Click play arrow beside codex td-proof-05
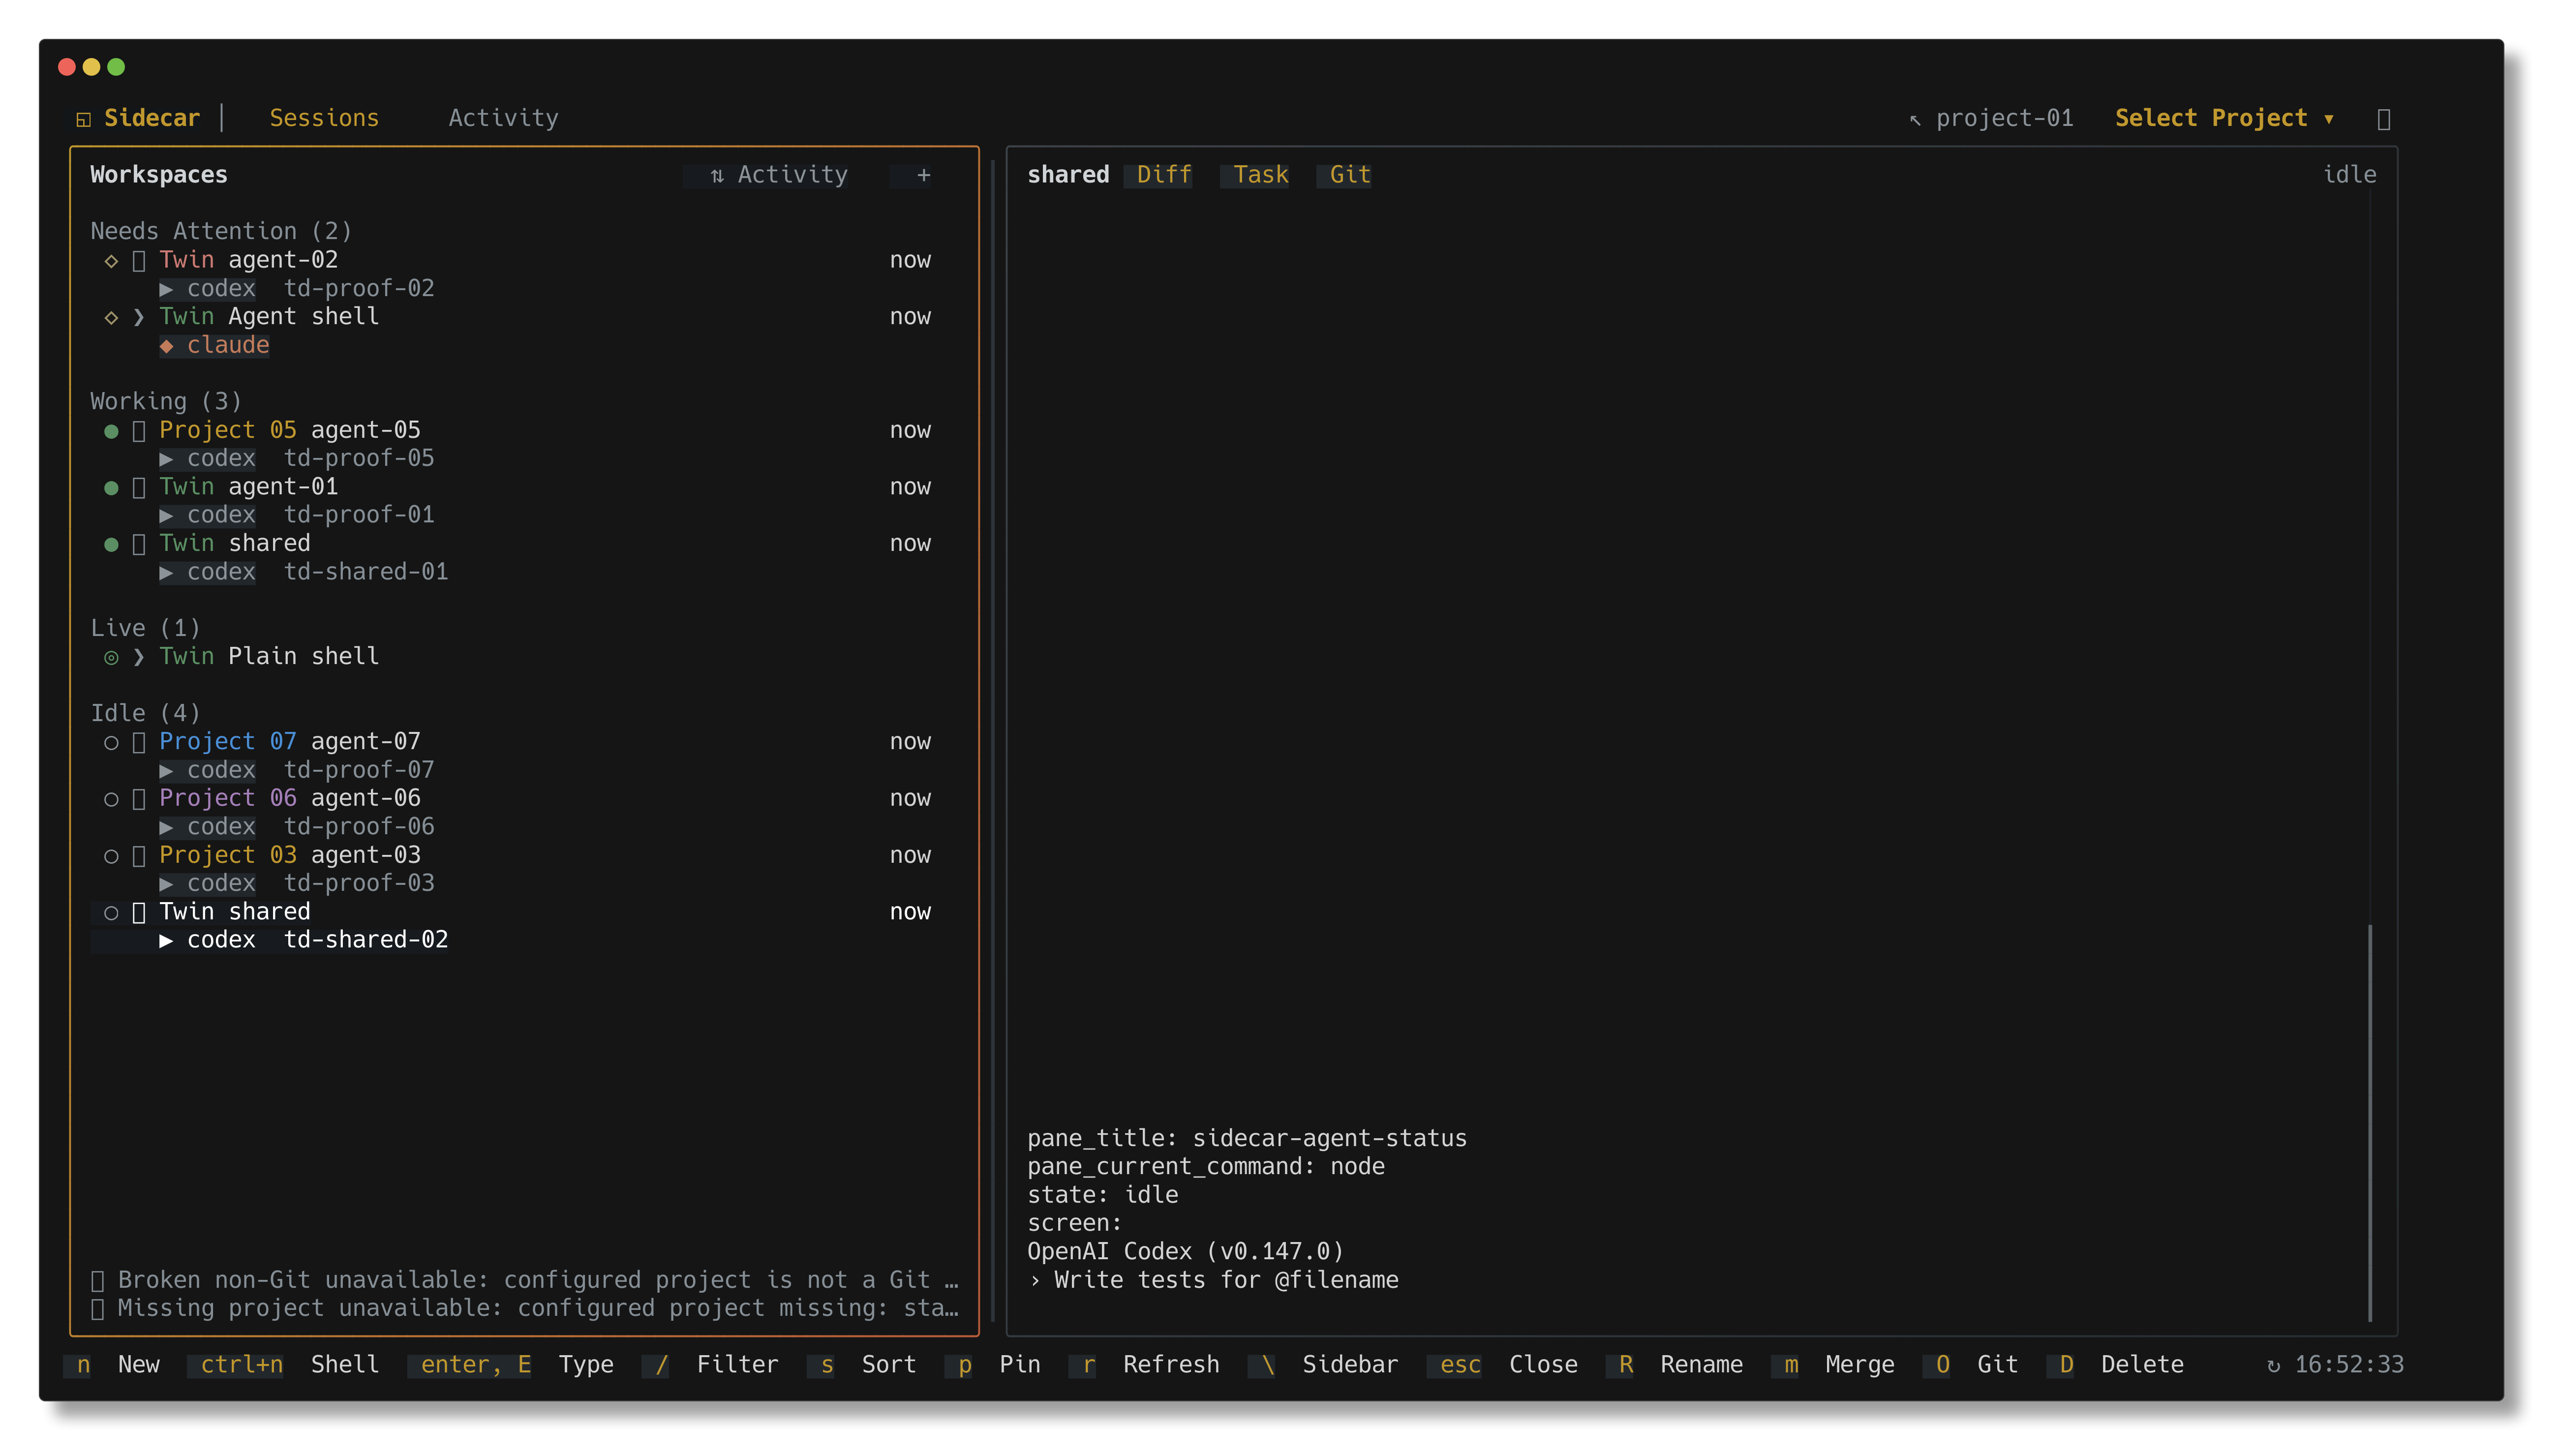This screenshot has width=2559, height=1456. [166, 460]
